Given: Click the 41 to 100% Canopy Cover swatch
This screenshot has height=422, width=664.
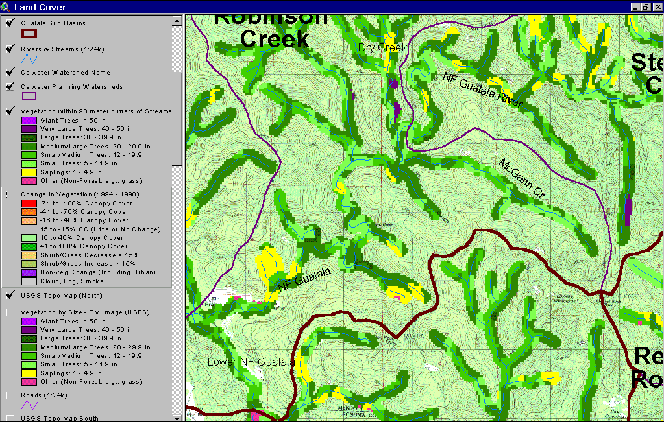Looking at the screenshot, I should pos(29,246).
